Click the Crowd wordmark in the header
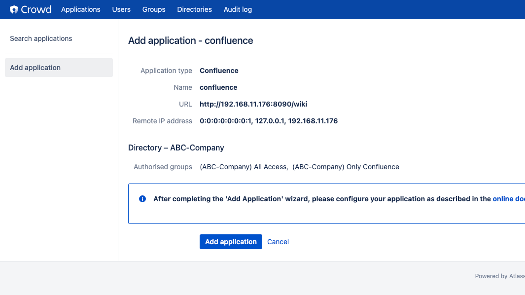525x295 pixels. [x=36, y=9]
